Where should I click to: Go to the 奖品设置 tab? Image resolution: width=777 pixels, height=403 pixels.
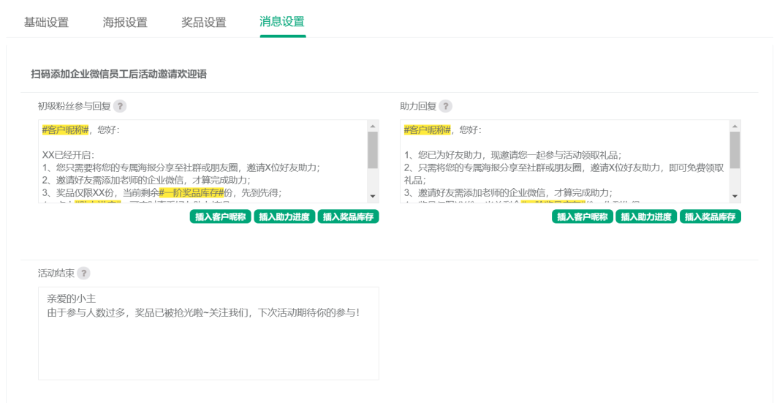coord(204,22)
